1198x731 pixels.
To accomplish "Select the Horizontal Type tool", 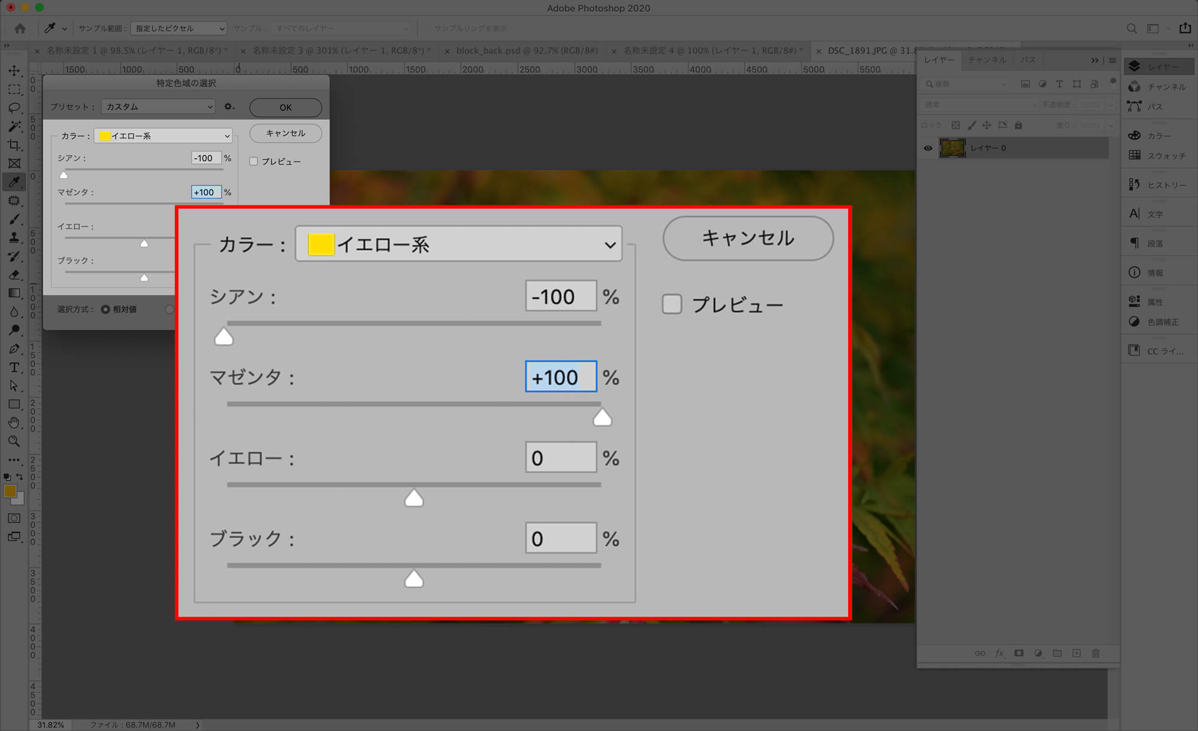I will click(x=14, y=368).
